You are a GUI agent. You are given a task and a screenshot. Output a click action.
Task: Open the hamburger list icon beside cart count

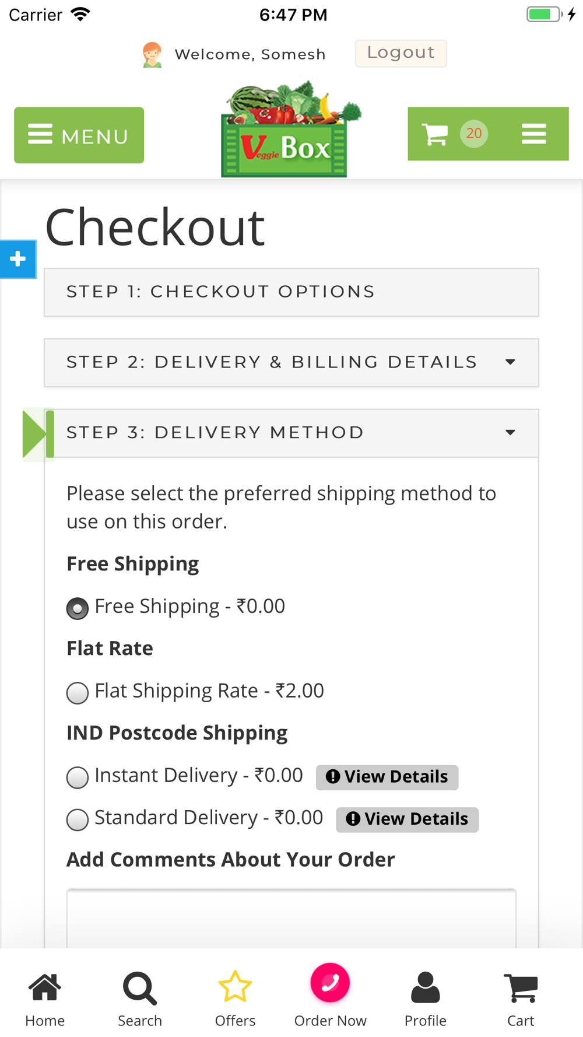[x=533, y=134]
